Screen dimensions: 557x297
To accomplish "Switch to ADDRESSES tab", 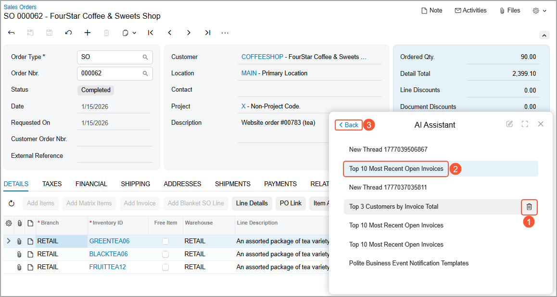I will 182,184.
